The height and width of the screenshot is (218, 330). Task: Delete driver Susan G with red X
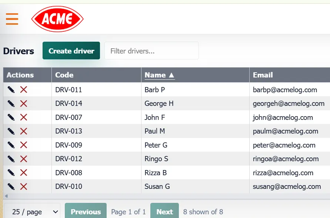pyautogui.click(x=24, y=187)
